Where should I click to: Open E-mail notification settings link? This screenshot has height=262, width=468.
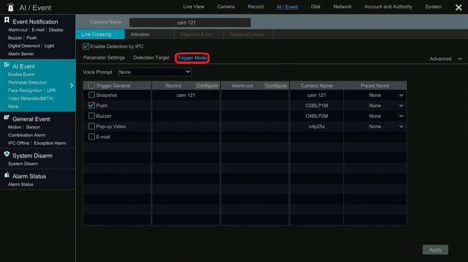(x=38, y=30)
